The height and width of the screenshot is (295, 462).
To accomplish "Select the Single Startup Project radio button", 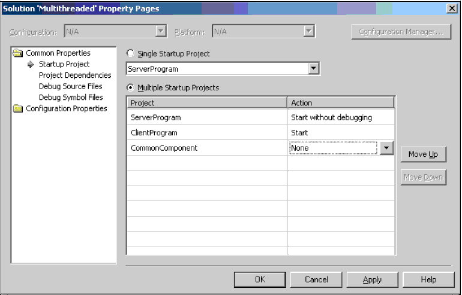I will coord(130,53).
